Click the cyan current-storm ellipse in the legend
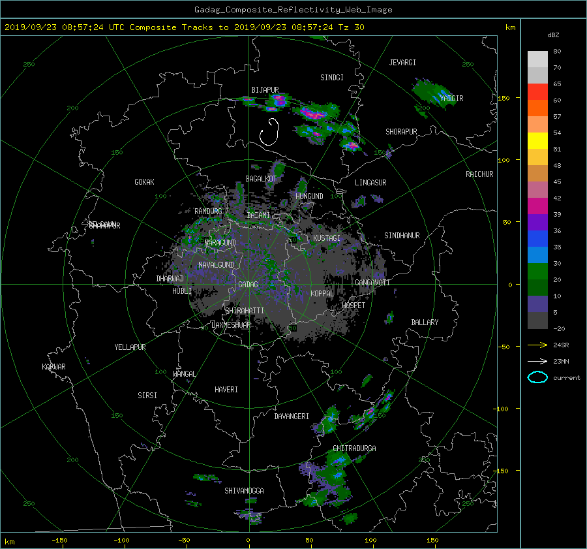This screenshot has height=549, width=587. (537, 377)
